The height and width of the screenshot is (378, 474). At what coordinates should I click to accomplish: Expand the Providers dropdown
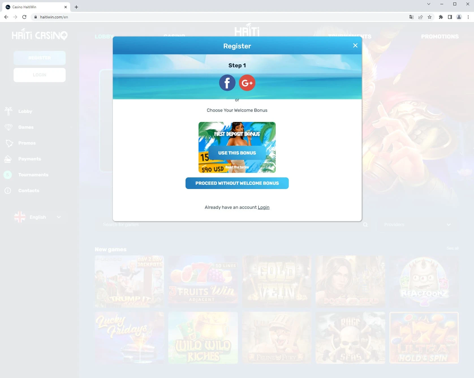click(417, 225)
